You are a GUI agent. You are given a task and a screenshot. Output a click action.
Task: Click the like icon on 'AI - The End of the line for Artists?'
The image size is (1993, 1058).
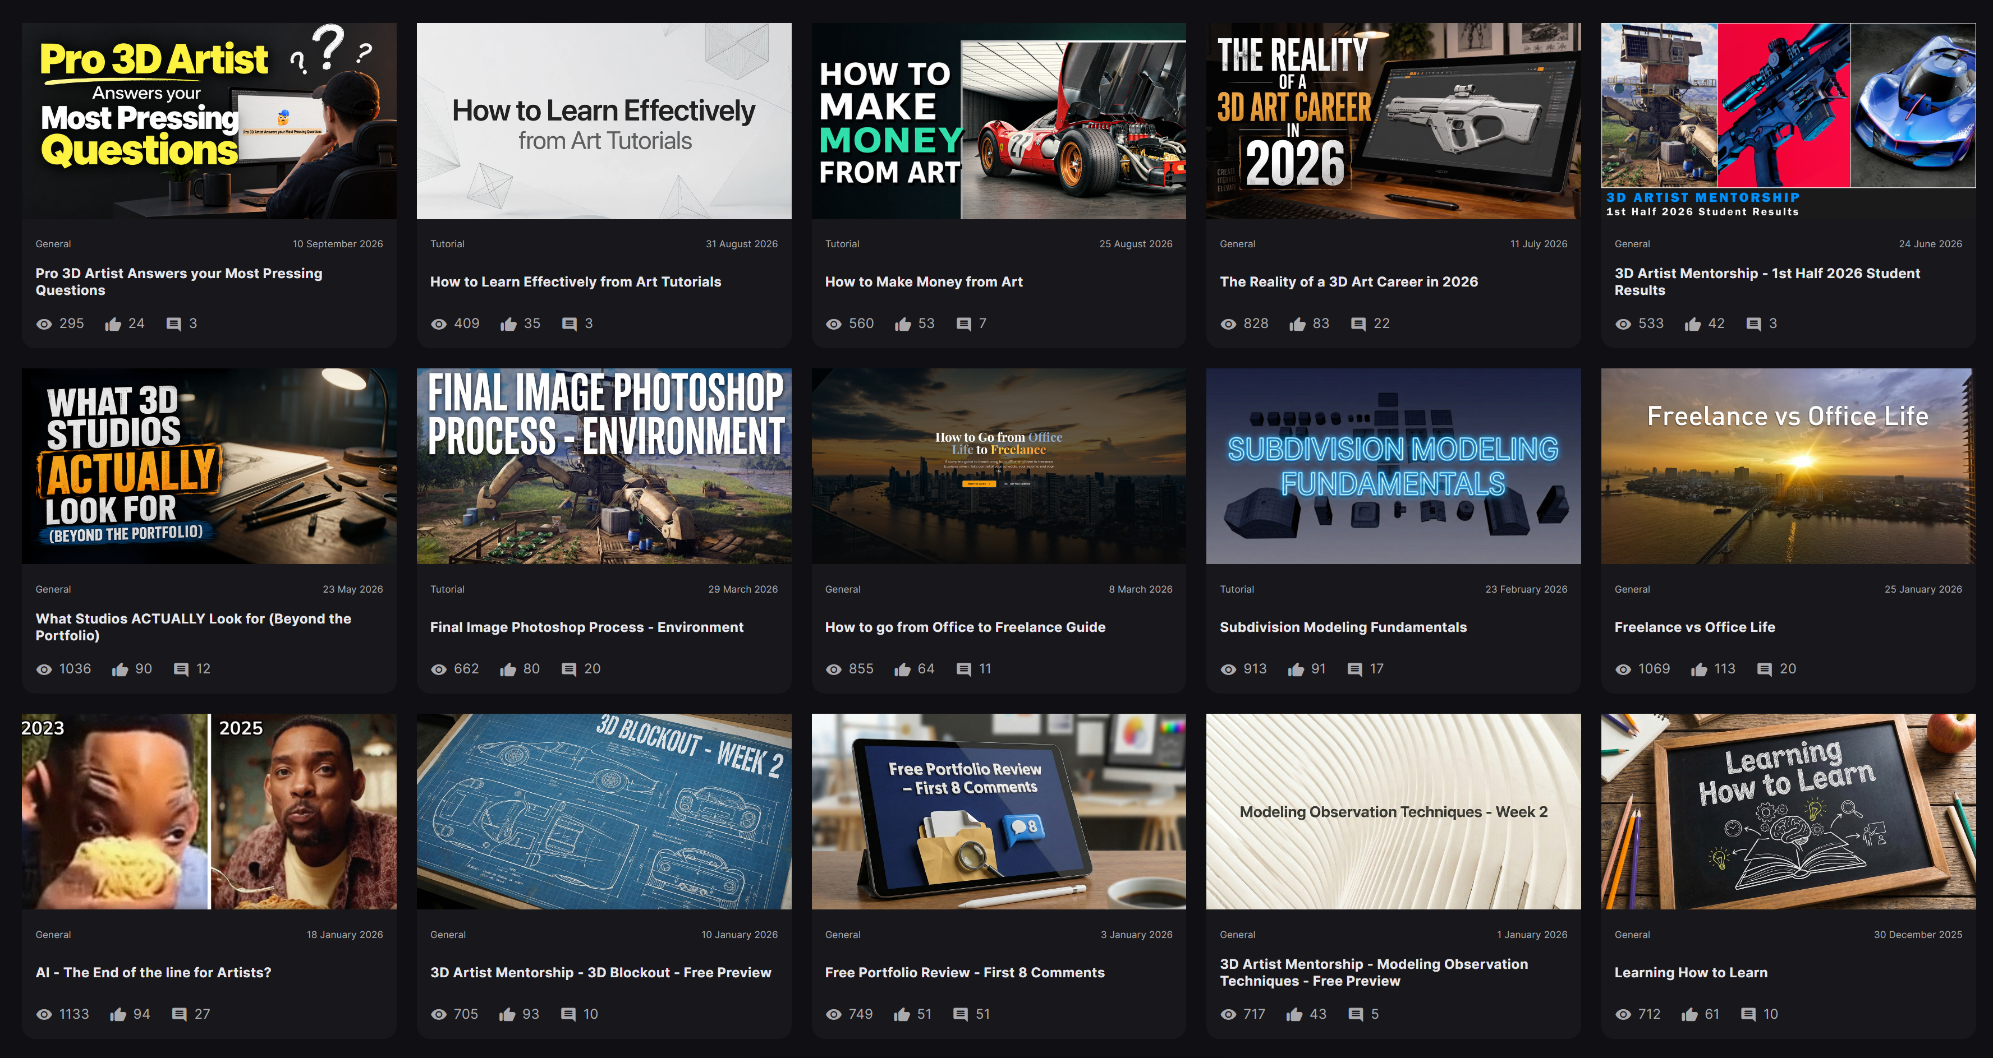point(118,1015)
